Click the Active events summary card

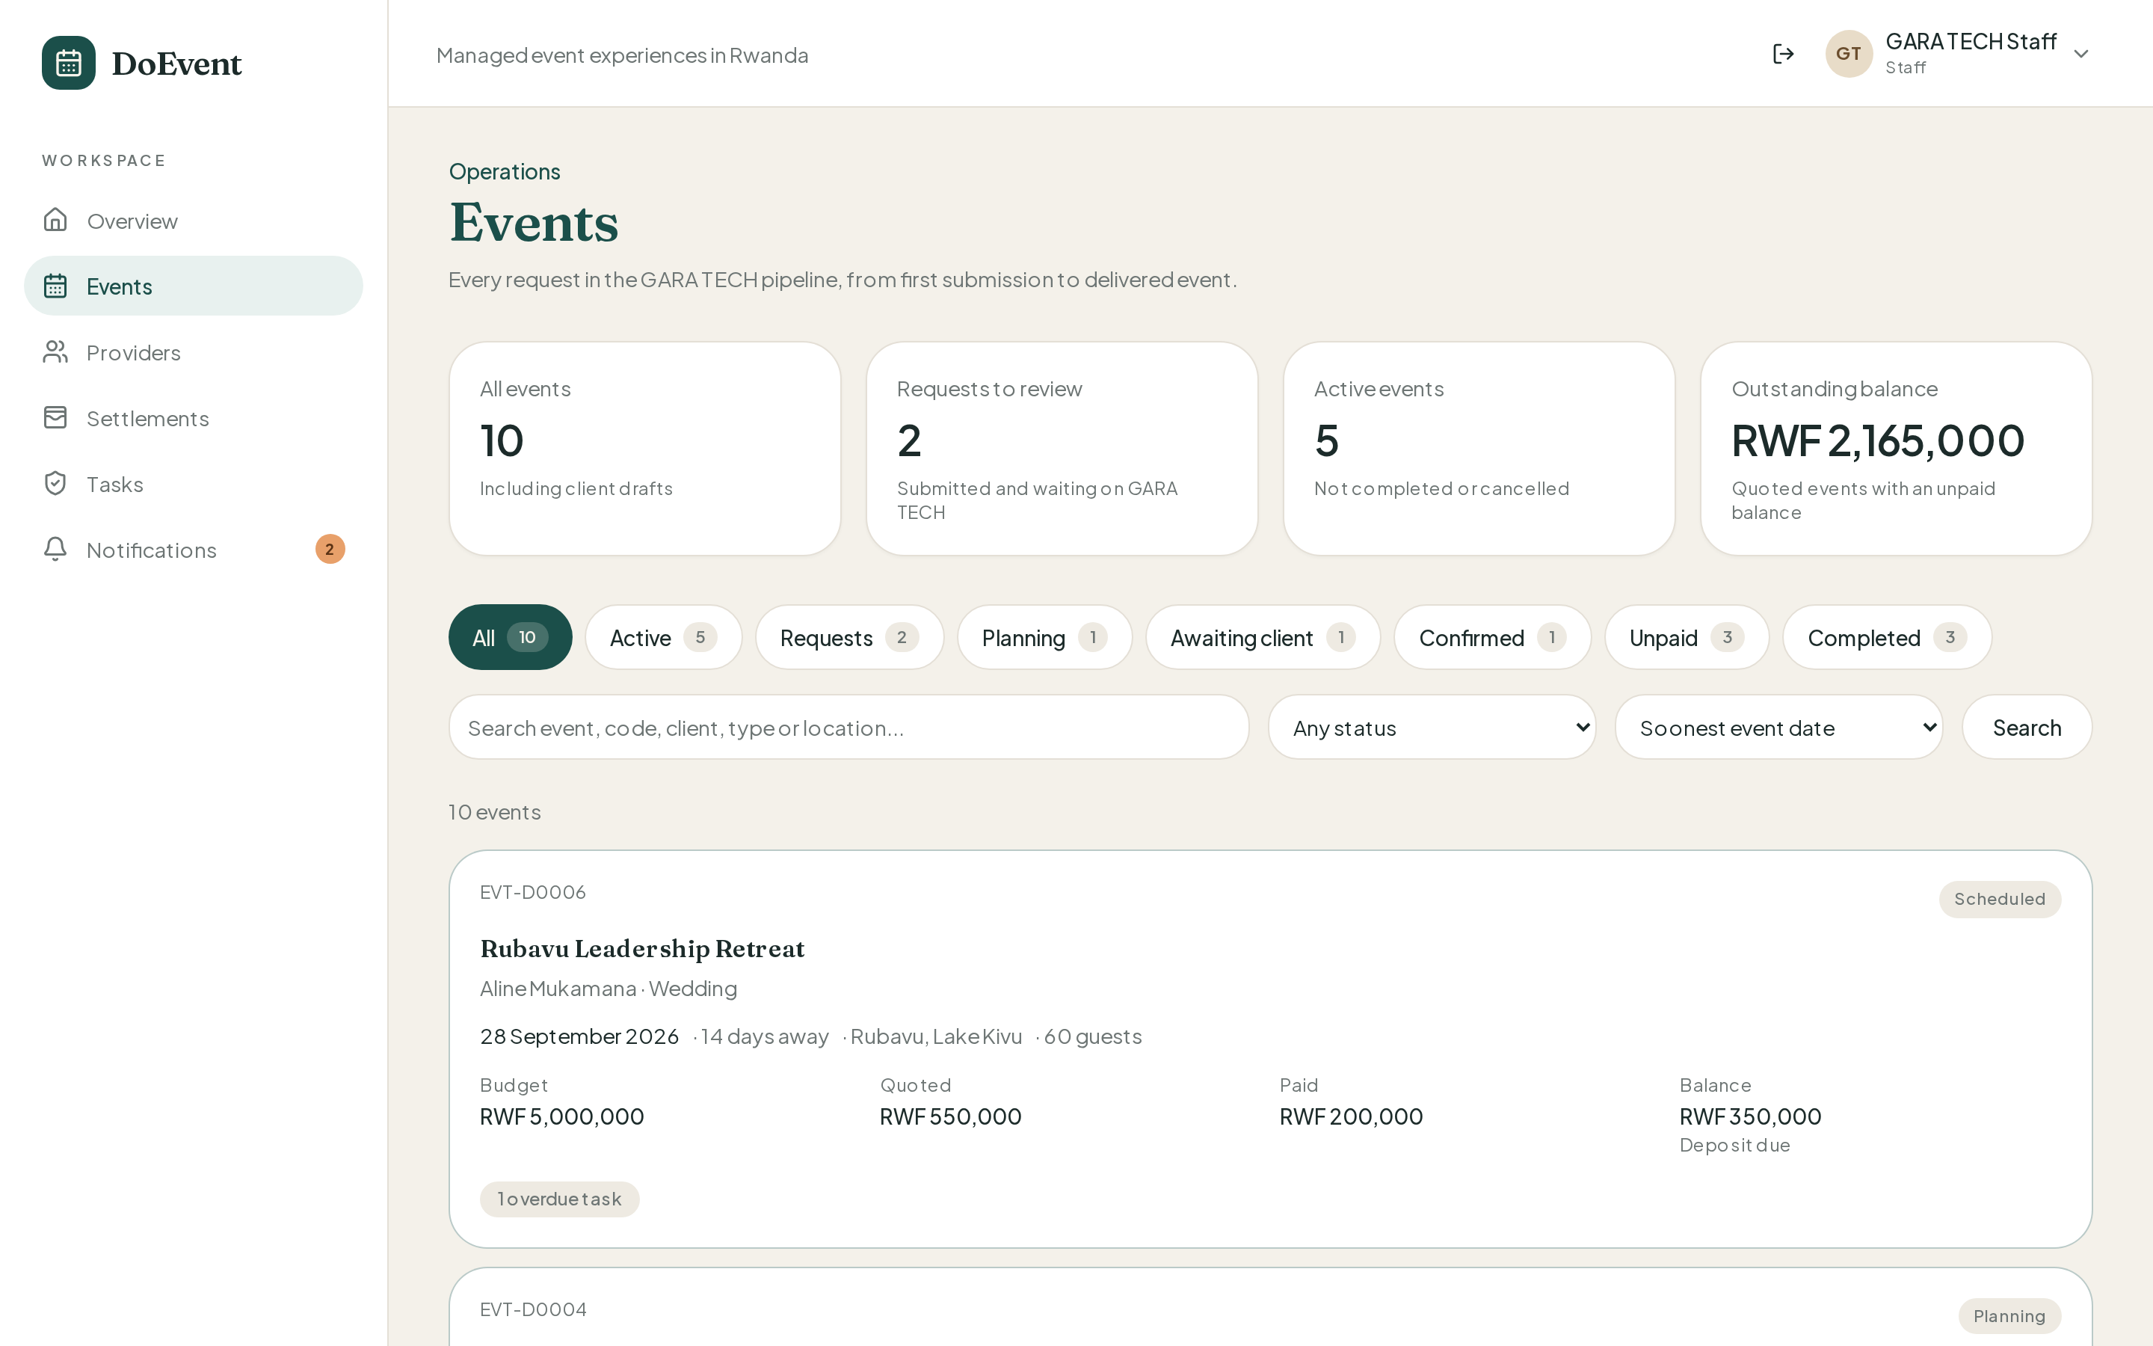click(1479, 449)
